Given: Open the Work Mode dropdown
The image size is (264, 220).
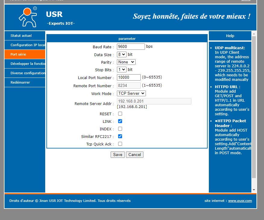Looking at the screenshot, I should pos(131,93).
